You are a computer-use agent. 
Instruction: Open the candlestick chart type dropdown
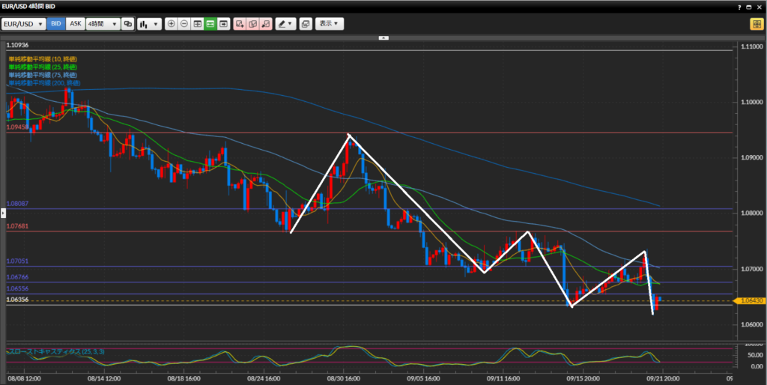pos(149,24)
